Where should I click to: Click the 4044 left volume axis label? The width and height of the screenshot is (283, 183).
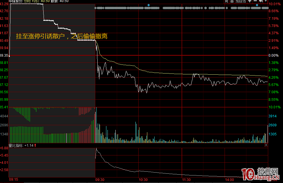(x=4, y=116)
